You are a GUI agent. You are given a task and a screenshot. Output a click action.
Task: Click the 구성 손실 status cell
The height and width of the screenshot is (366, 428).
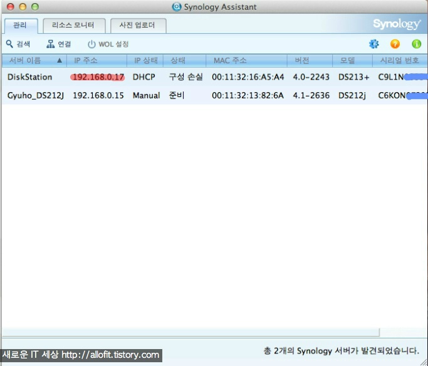(x=186, y=77)
